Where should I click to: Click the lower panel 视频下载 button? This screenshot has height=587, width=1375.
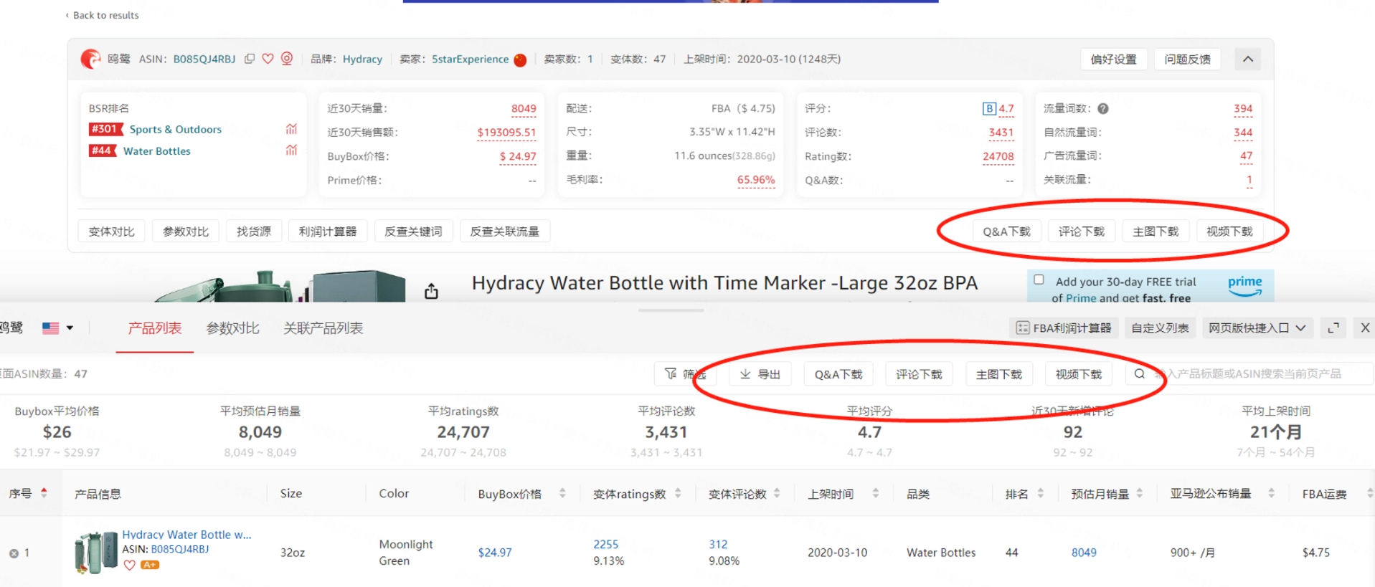coord(1079,374)
